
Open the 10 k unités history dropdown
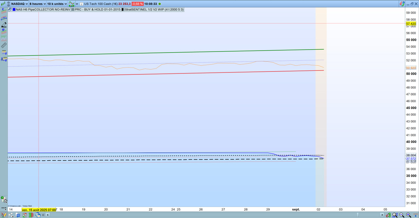pyautogui.click(x=57, y=4)
